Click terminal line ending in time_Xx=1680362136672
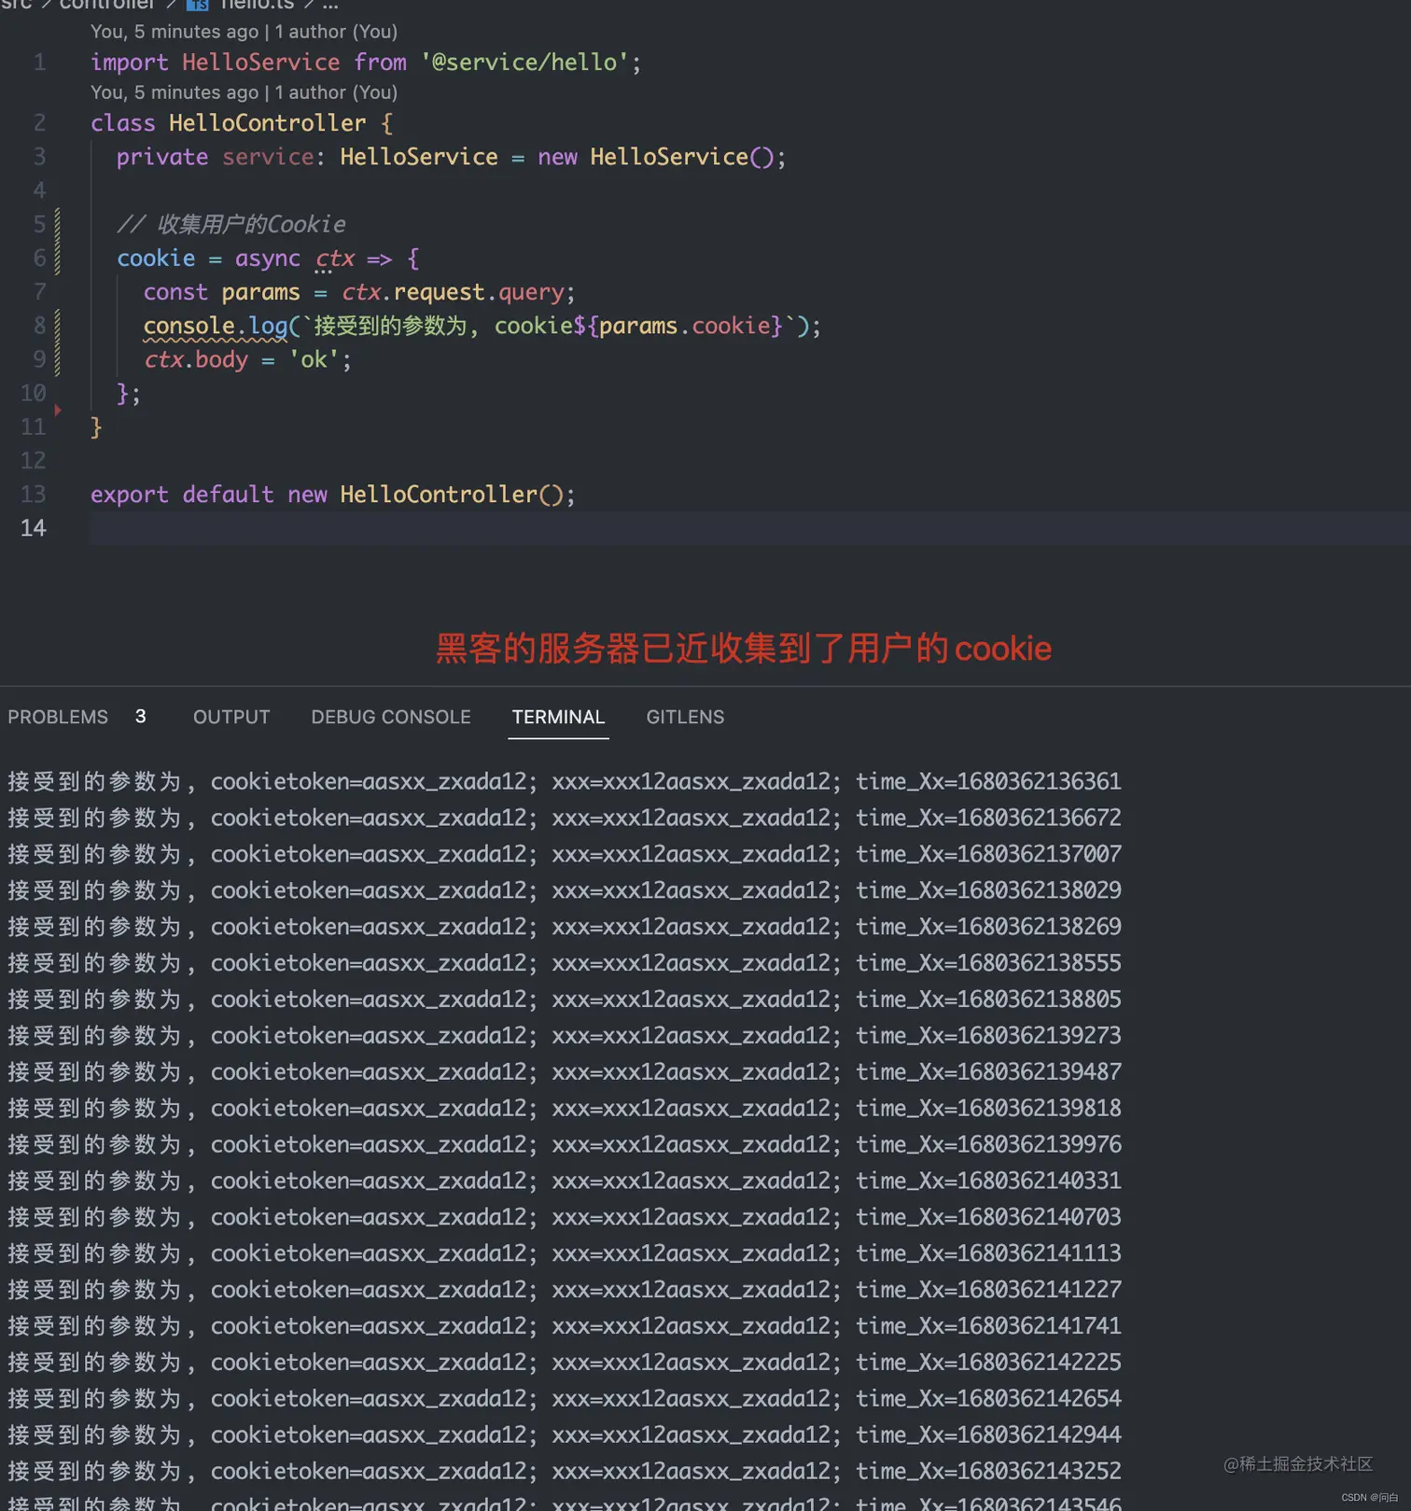The width and height of the screenshot is (1411, 1511). coord(565,818)
